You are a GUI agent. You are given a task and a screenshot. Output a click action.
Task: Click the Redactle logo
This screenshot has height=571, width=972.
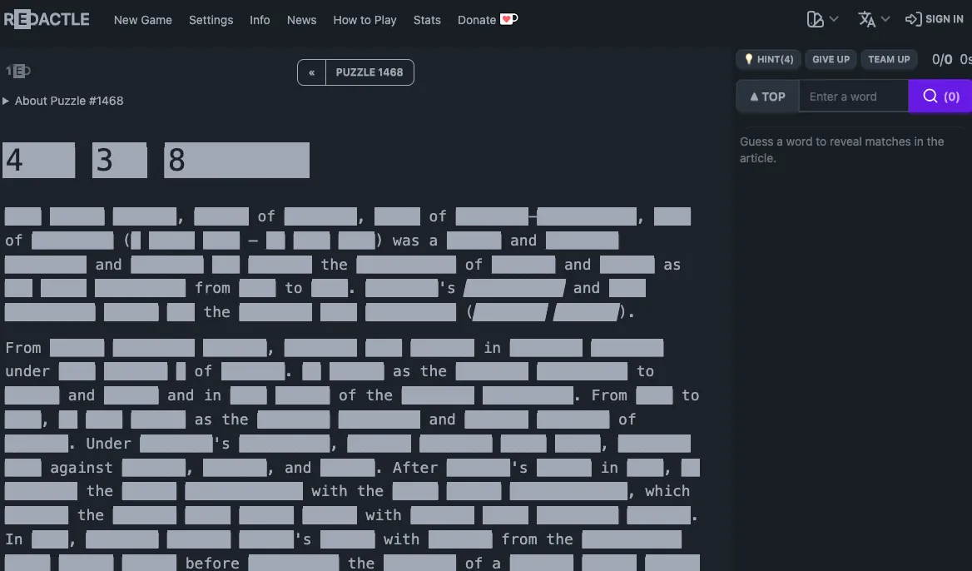click(x=47, y=19)
